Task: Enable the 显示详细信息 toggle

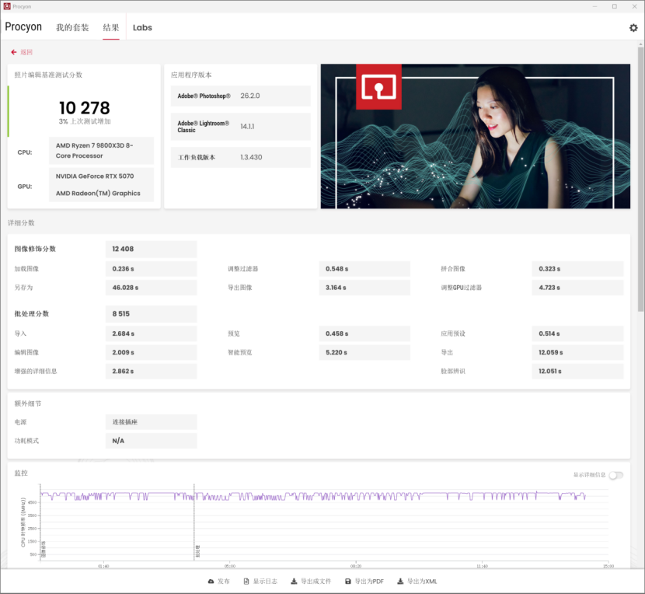Action: [615, 475]
